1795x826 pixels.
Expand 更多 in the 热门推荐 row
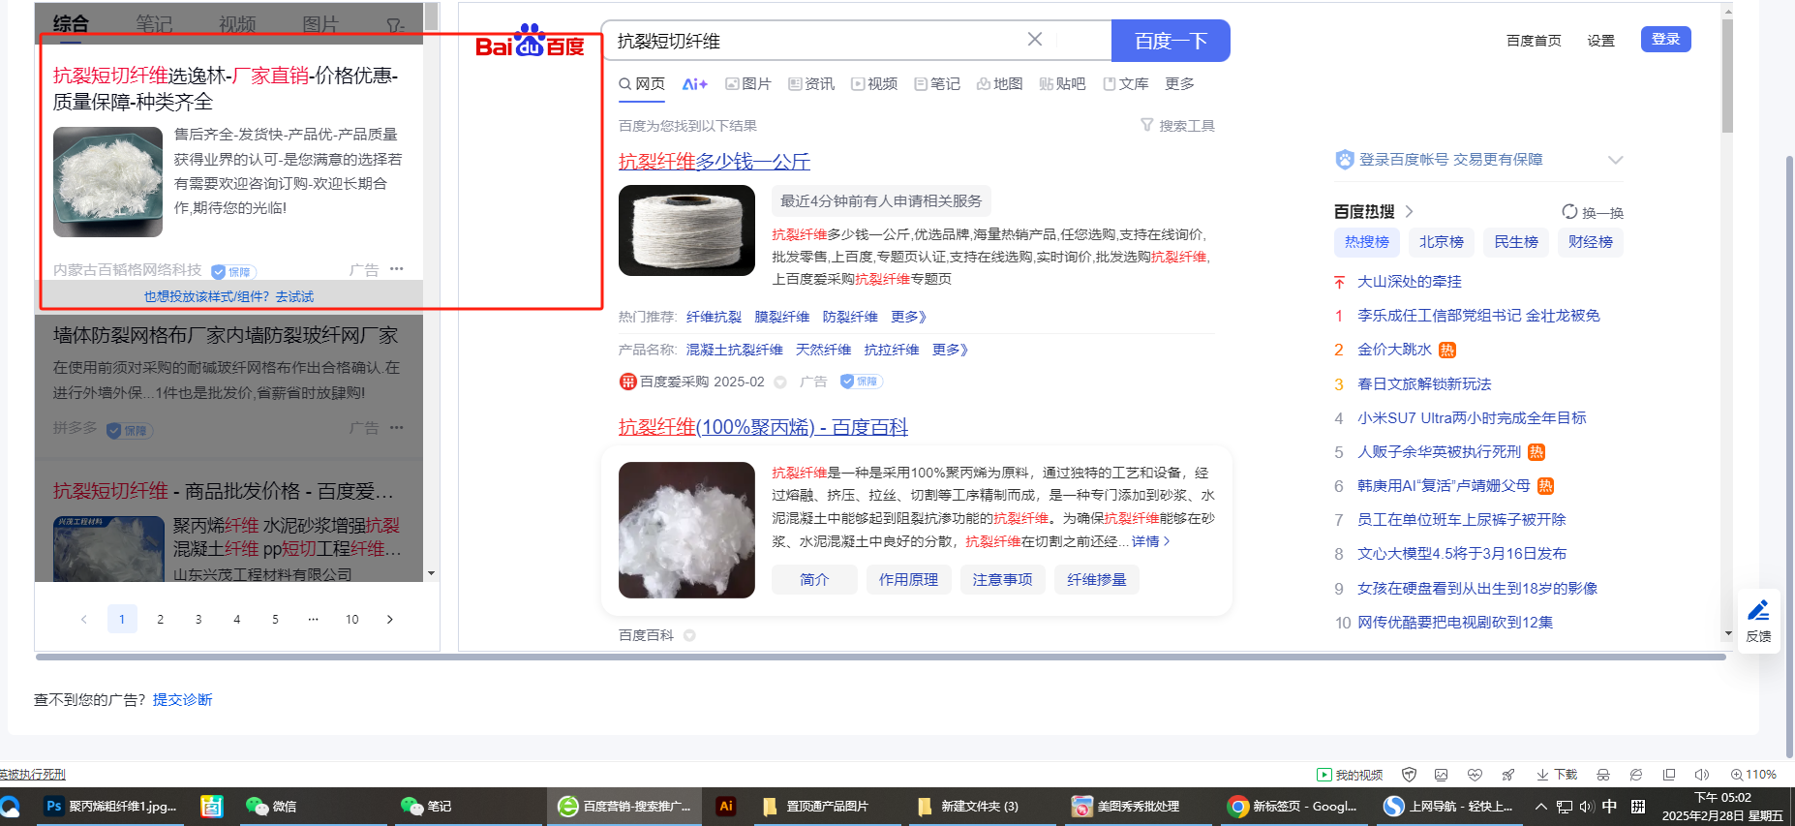tap(909, 317)
